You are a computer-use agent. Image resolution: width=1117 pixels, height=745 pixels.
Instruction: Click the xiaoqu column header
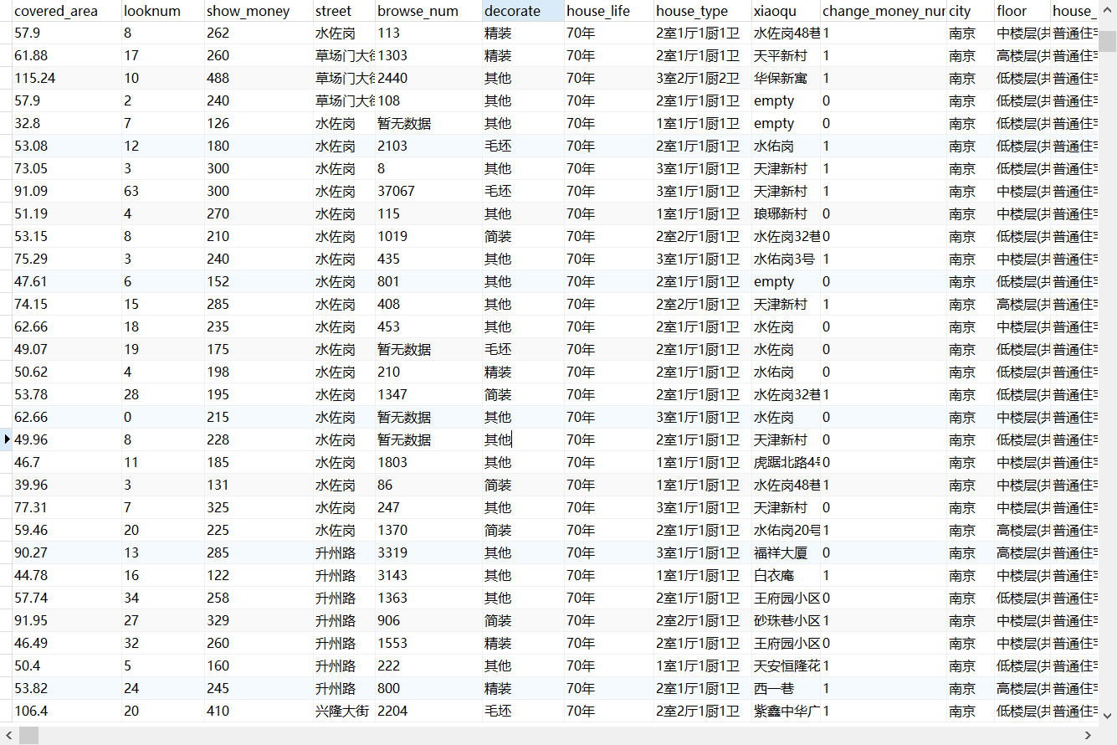(785, 11)
